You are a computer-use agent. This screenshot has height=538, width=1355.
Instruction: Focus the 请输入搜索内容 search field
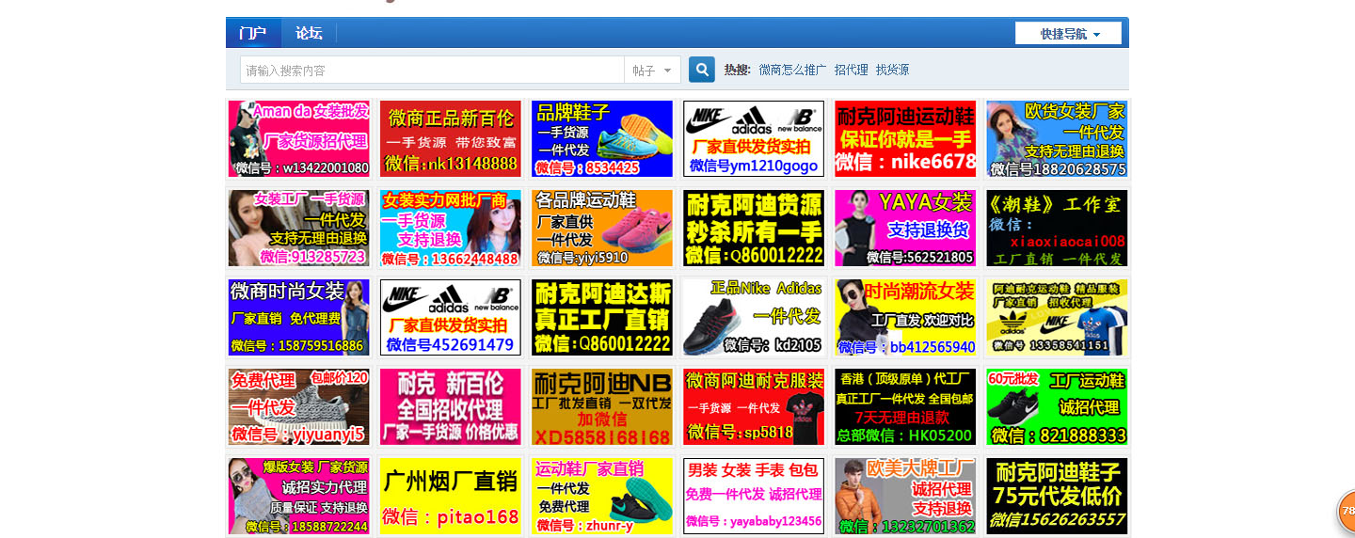(x=433, y=71)
